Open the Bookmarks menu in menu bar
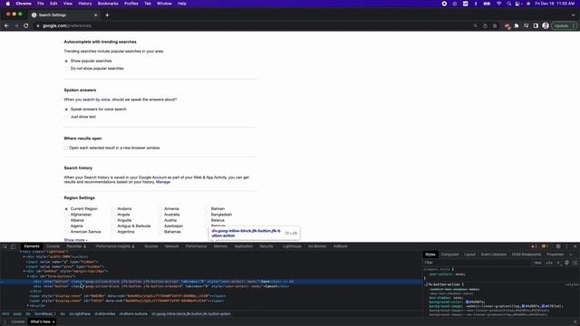 (x=108, y=4)
